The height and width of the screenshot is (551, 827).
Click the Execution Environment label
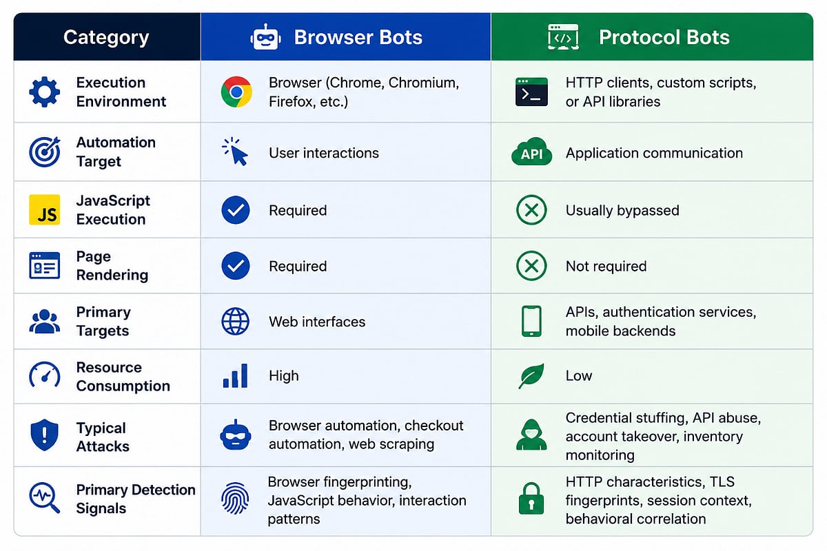point(121,92)
